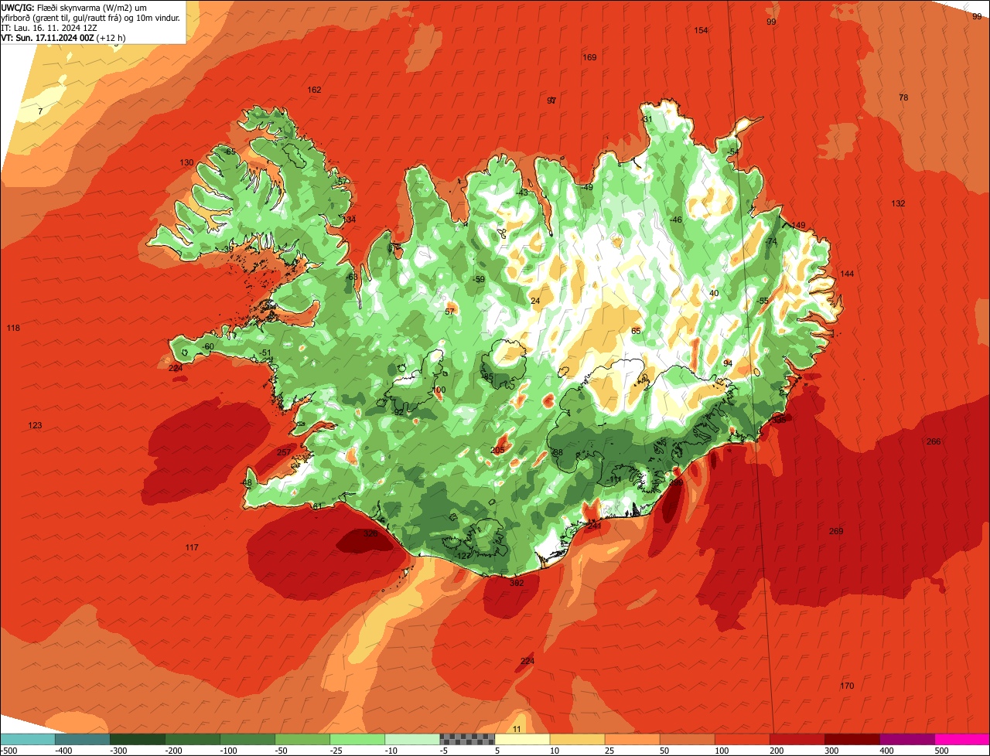990x756 pixels.
Task: Click the checkered -5 to 5 legend swatch
Action: [467, 739]
